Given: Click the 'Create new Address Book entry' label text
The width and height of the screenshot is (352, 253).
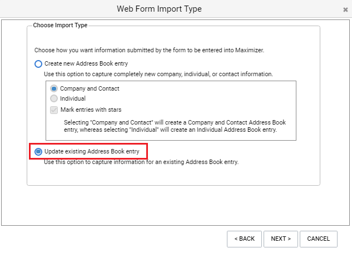Looking at the screenshot, I should coord(86,63).
